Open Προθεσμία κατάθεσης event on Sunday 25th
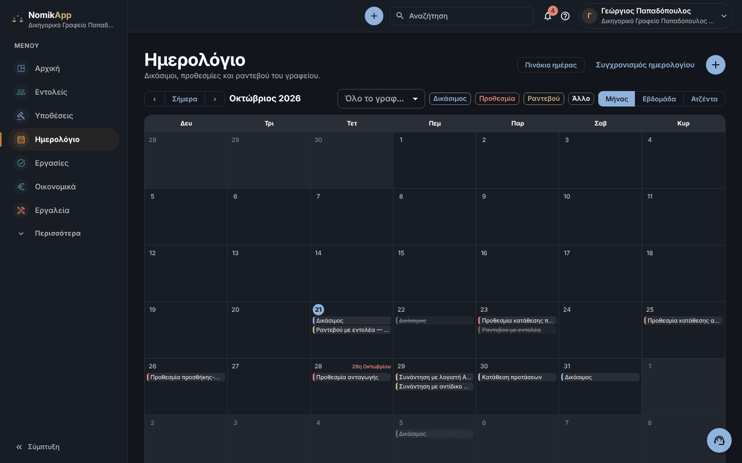This screenshot has height=463, width=742. pos(683,320)
